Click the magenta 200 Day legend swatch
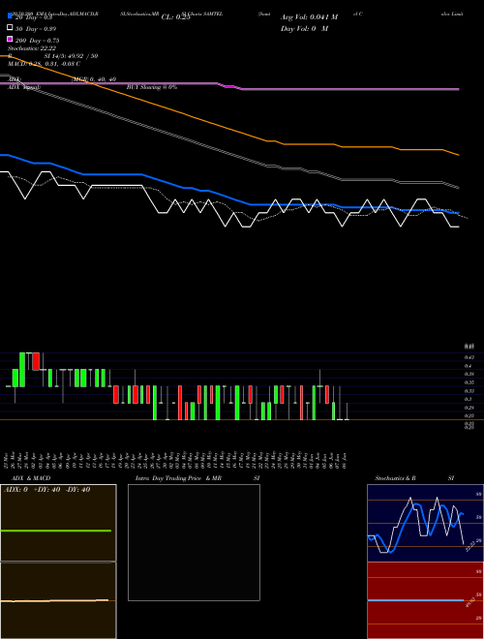Screen dimensions: 484x639 click(x=10, y=39)
